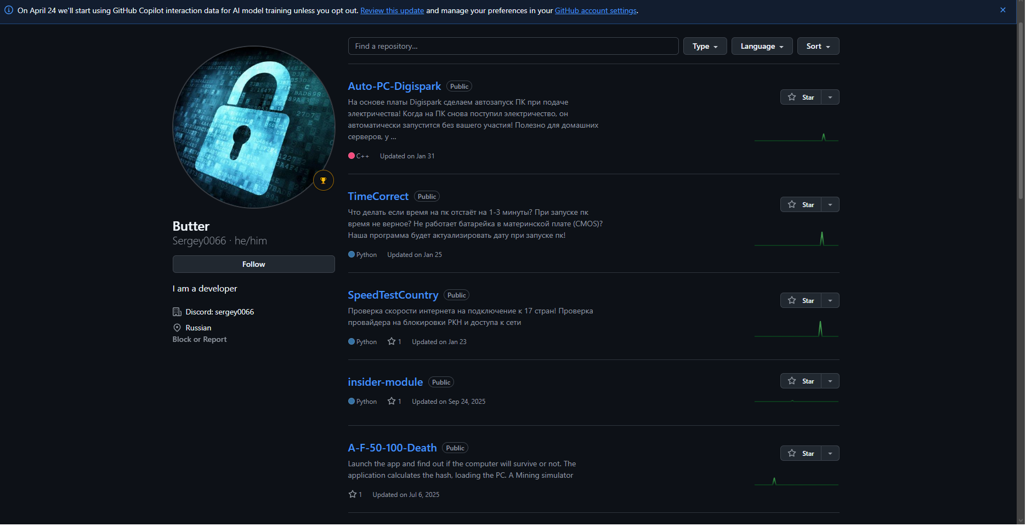Image resolution: width=1026 pixels, height=526 pixels.
Task: Click the info icon in the Copilot banner
Action: 9,10
